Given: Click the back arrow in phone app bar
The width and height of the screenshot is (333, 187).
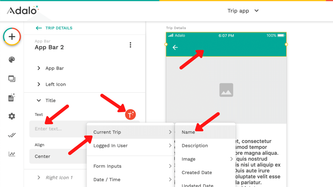Looking at the screenshot, I should click(x=175, y=47).
